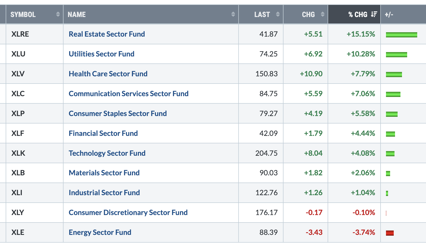Click the red bar for XLE
Viewport: 426px width, 247px height.
[390, 233]
